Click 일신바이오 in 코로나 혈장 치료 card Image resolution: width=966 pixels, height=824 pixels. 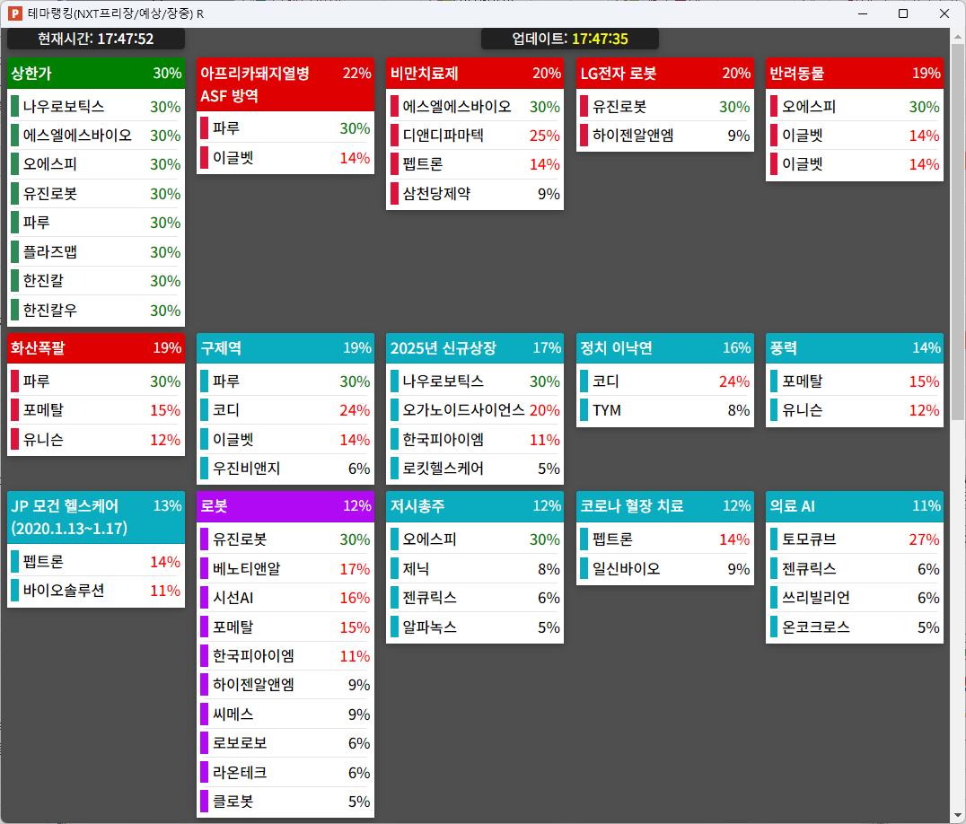coord(665,569)
